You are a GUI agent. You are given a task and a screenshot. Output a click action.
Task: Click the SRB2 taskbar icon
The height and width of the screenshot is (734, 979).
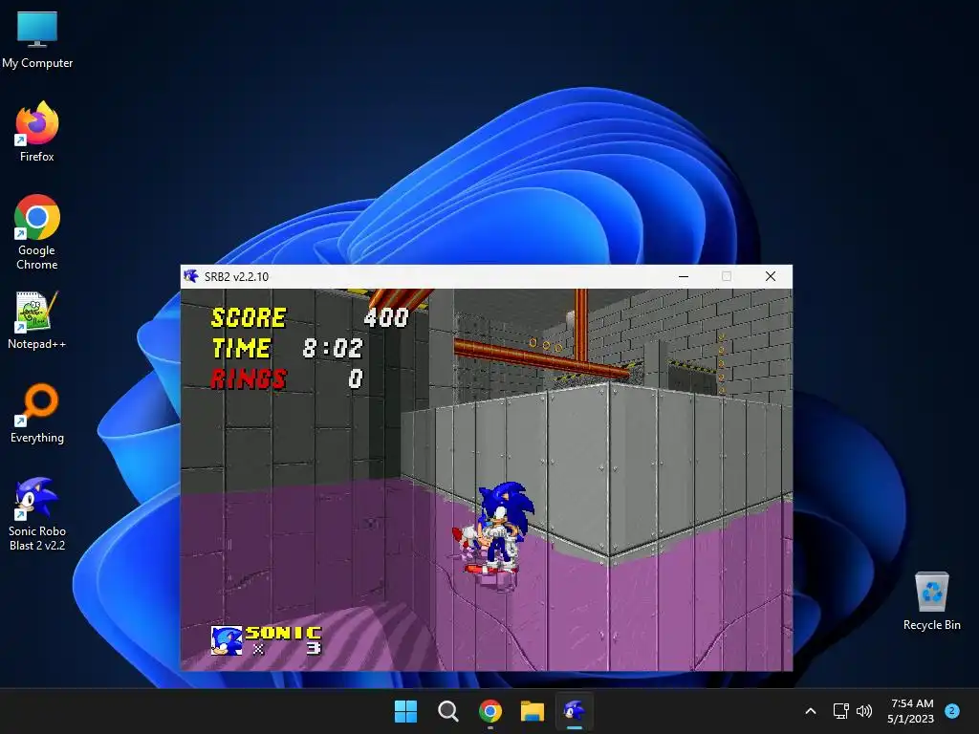(x=575, y=711)
